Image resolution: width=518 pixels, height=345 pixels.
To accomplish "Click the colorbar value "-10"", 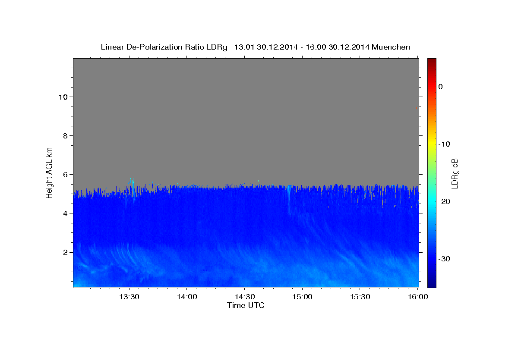I will [x=444, y=144].
